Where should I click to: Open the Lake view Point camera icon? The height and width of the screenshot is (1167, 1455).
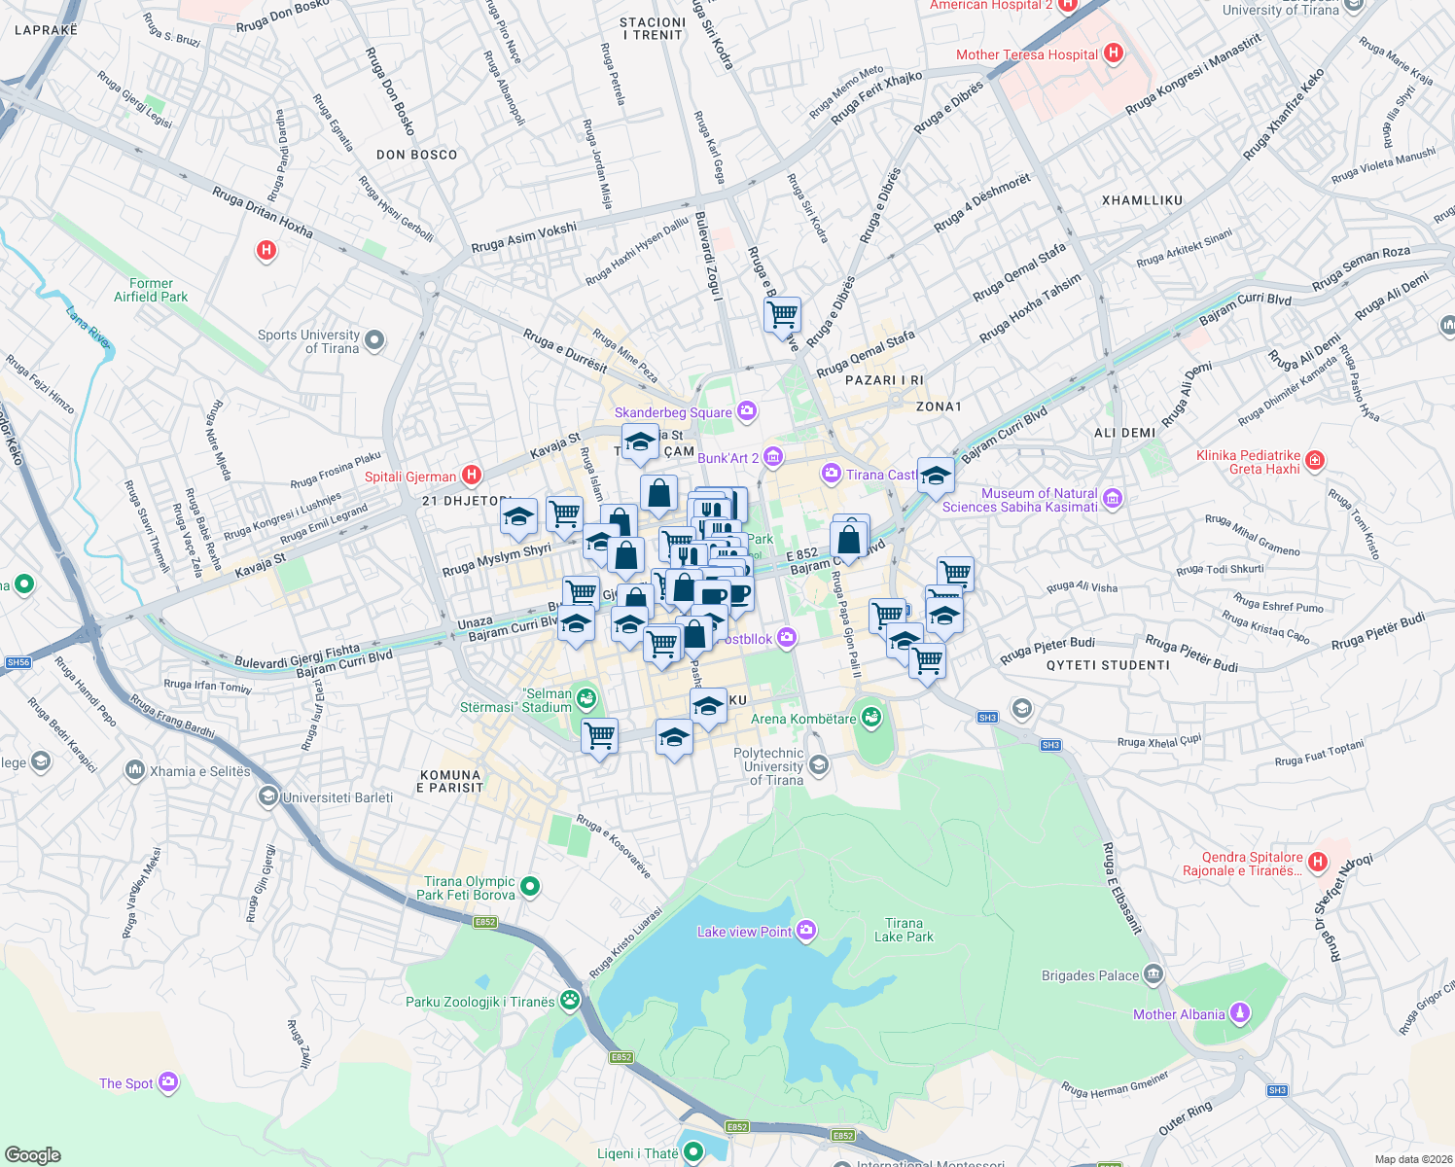(806, 931)
